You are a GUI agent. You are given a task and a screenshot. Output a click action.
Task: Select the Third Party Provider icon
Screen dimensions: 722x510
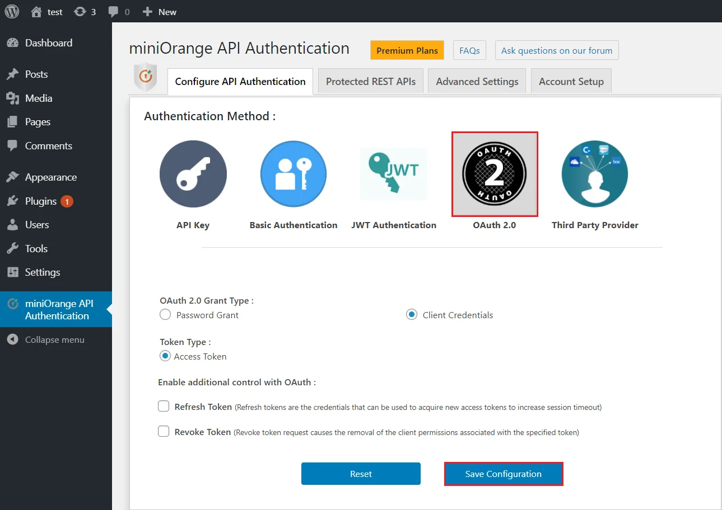tap(595, 174)
